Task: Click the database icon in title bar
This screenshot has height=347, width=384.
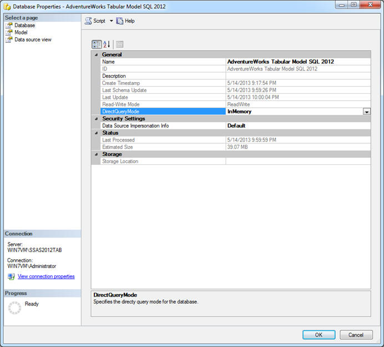Action: point(7,7)
